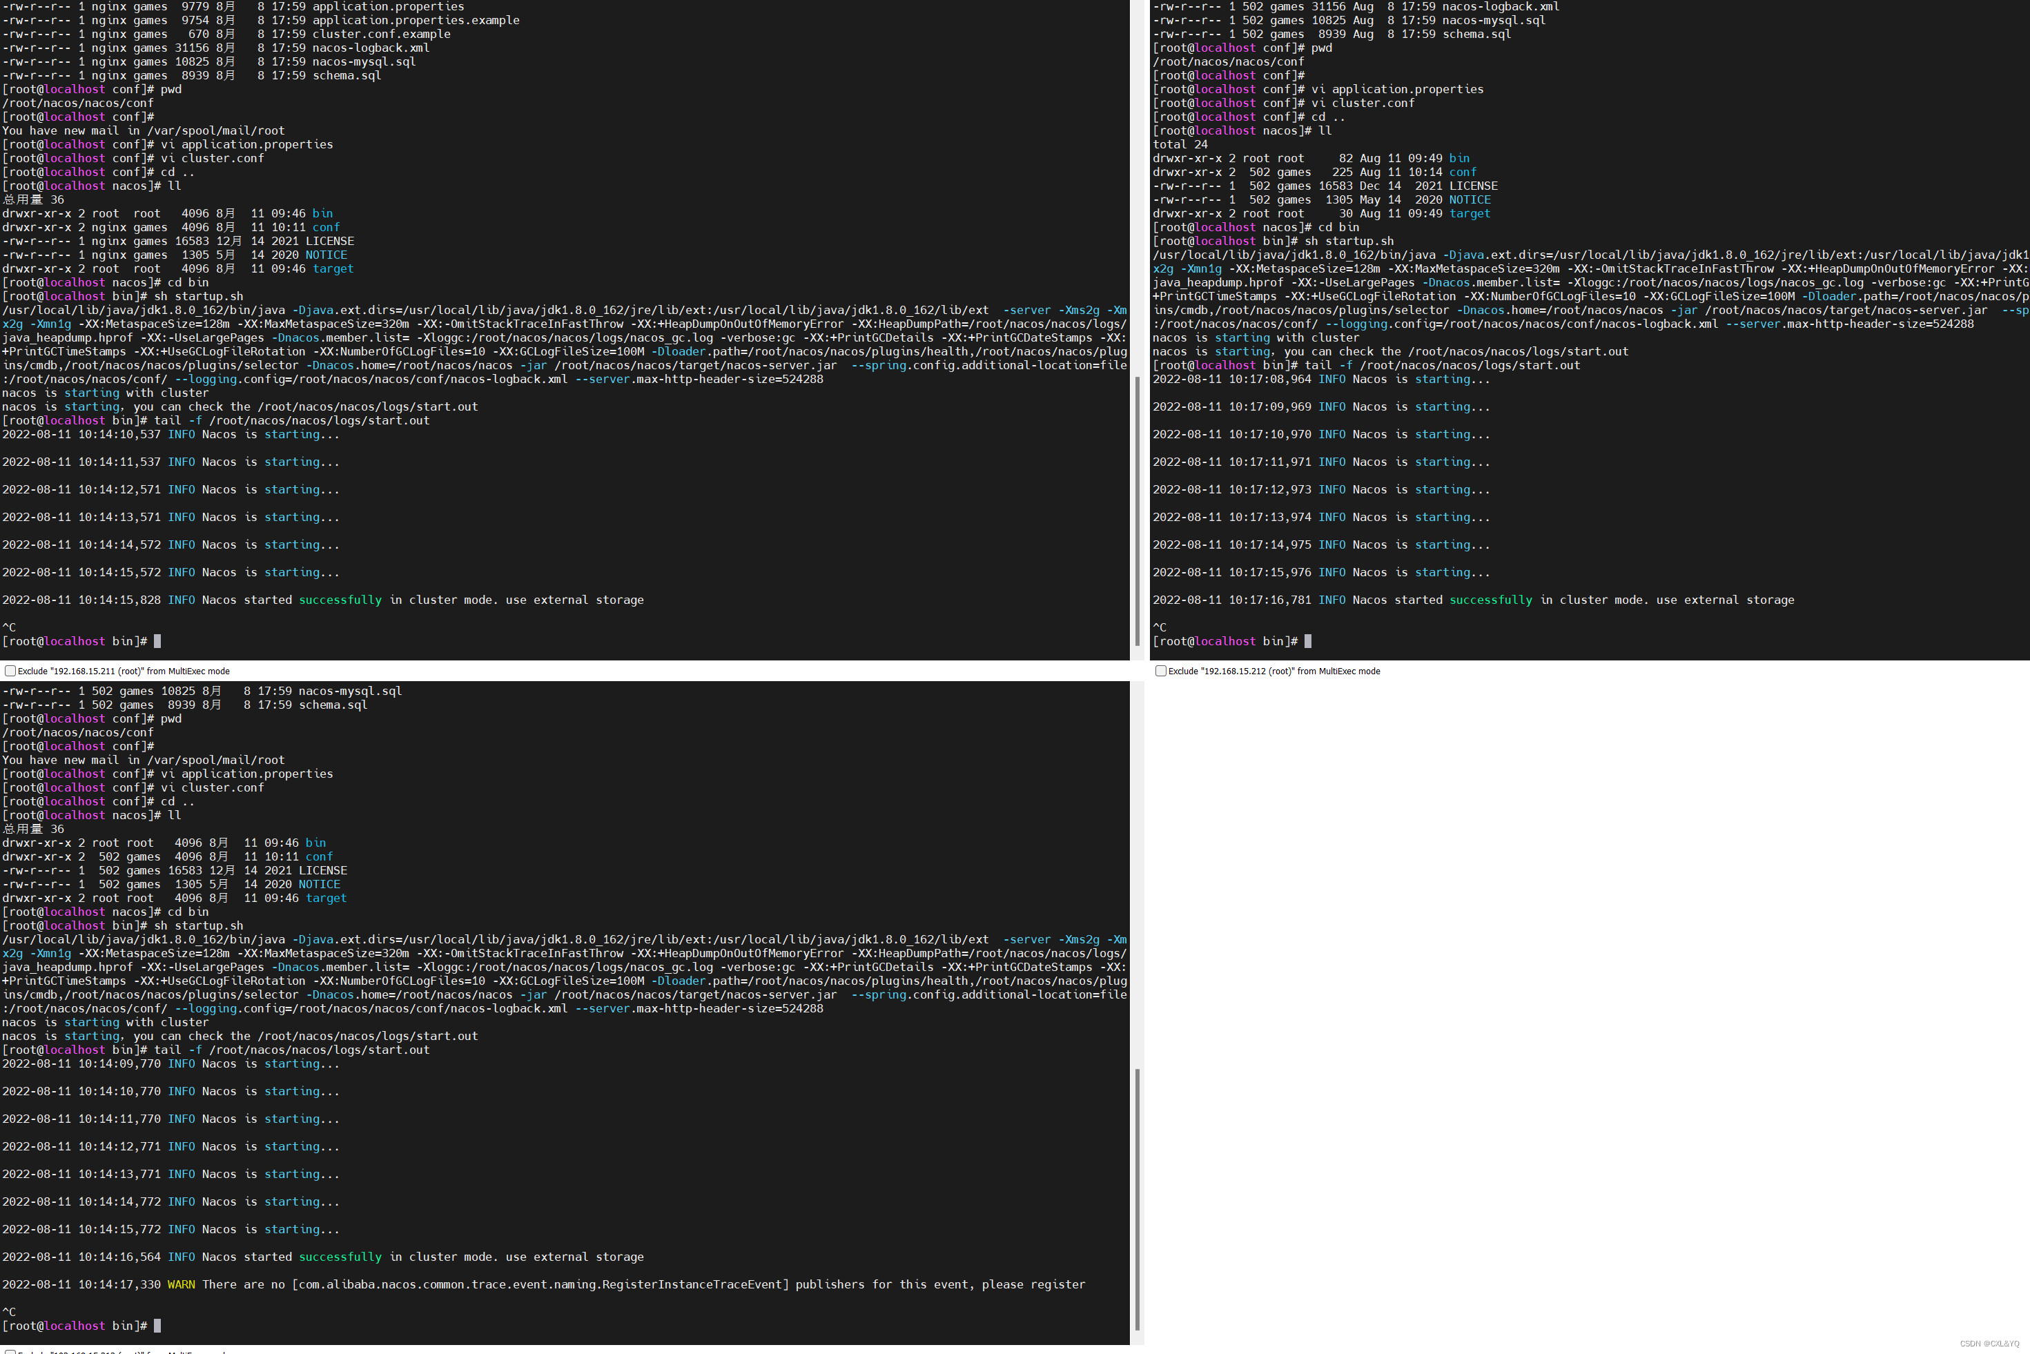Click the scrollbar thumb of the 192.168.15.211 terminal
The height and width of the screenshot is (1354, 2030).
click(x=1138, y=511)
